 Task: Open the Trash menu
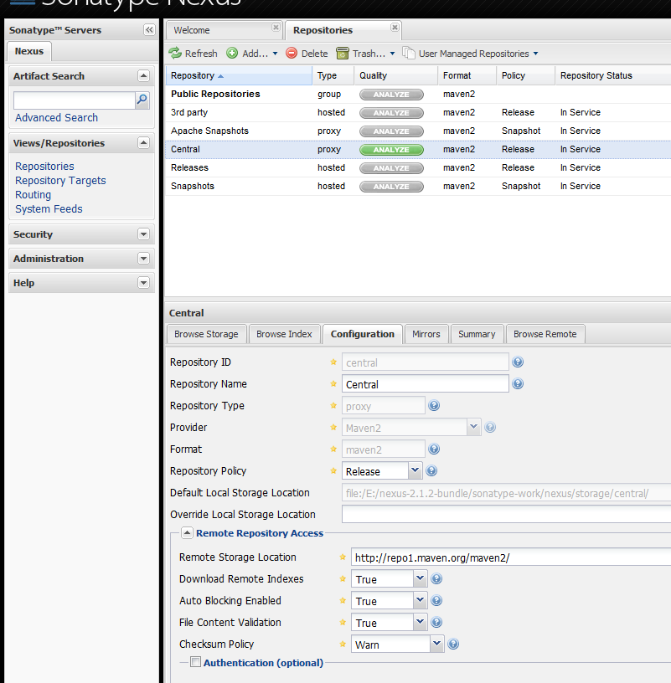coord(365,54)
